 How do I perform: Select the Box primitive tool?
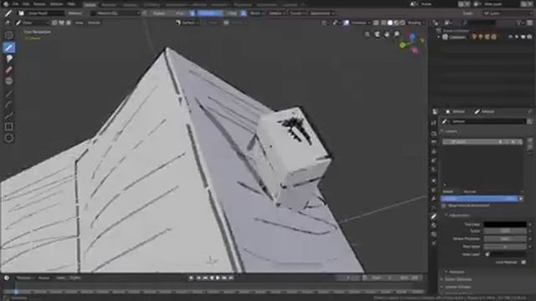[9, 126]
